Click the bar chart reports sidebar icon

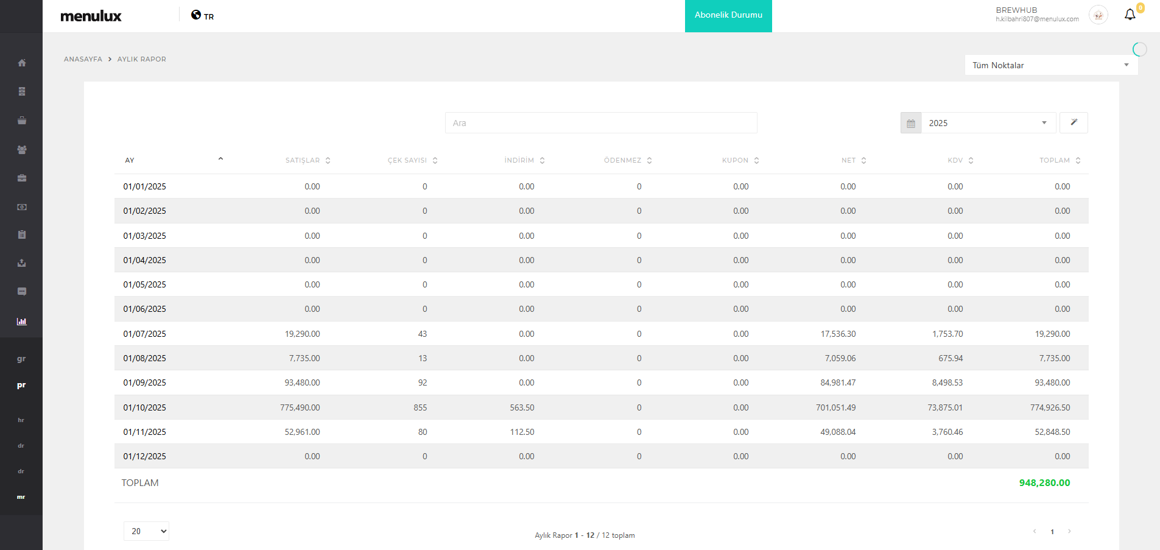[22, 322]
